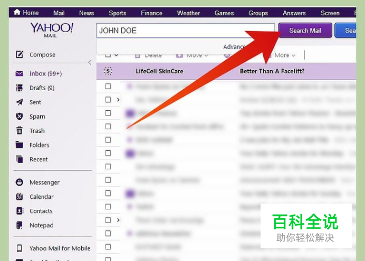365x261 pixels.
Task: Click the Contacts address book icon
Action: coord(20,211)
